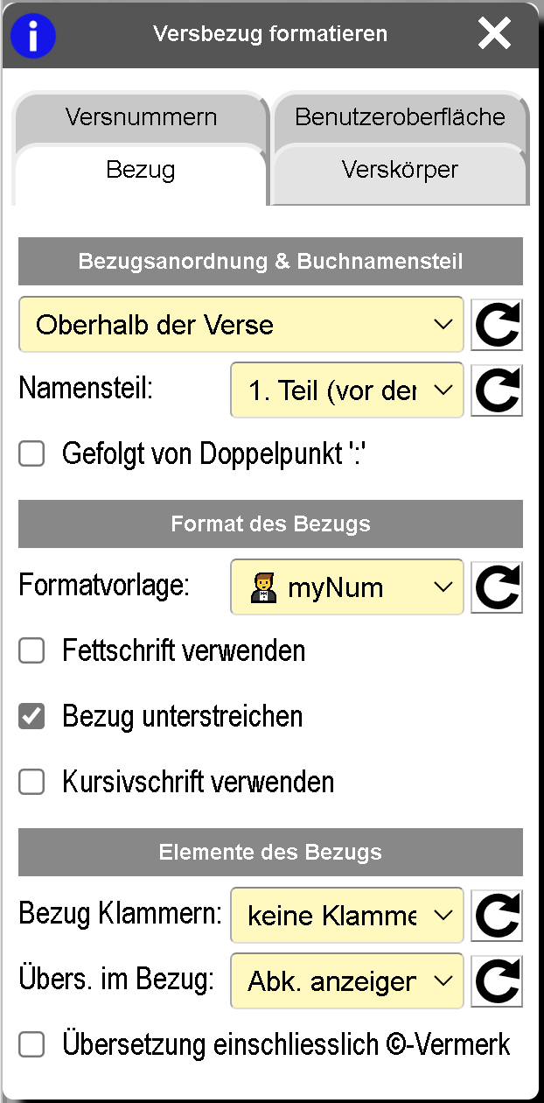Uncheck 'Bezug unterstreichen' option

[32, 717]
